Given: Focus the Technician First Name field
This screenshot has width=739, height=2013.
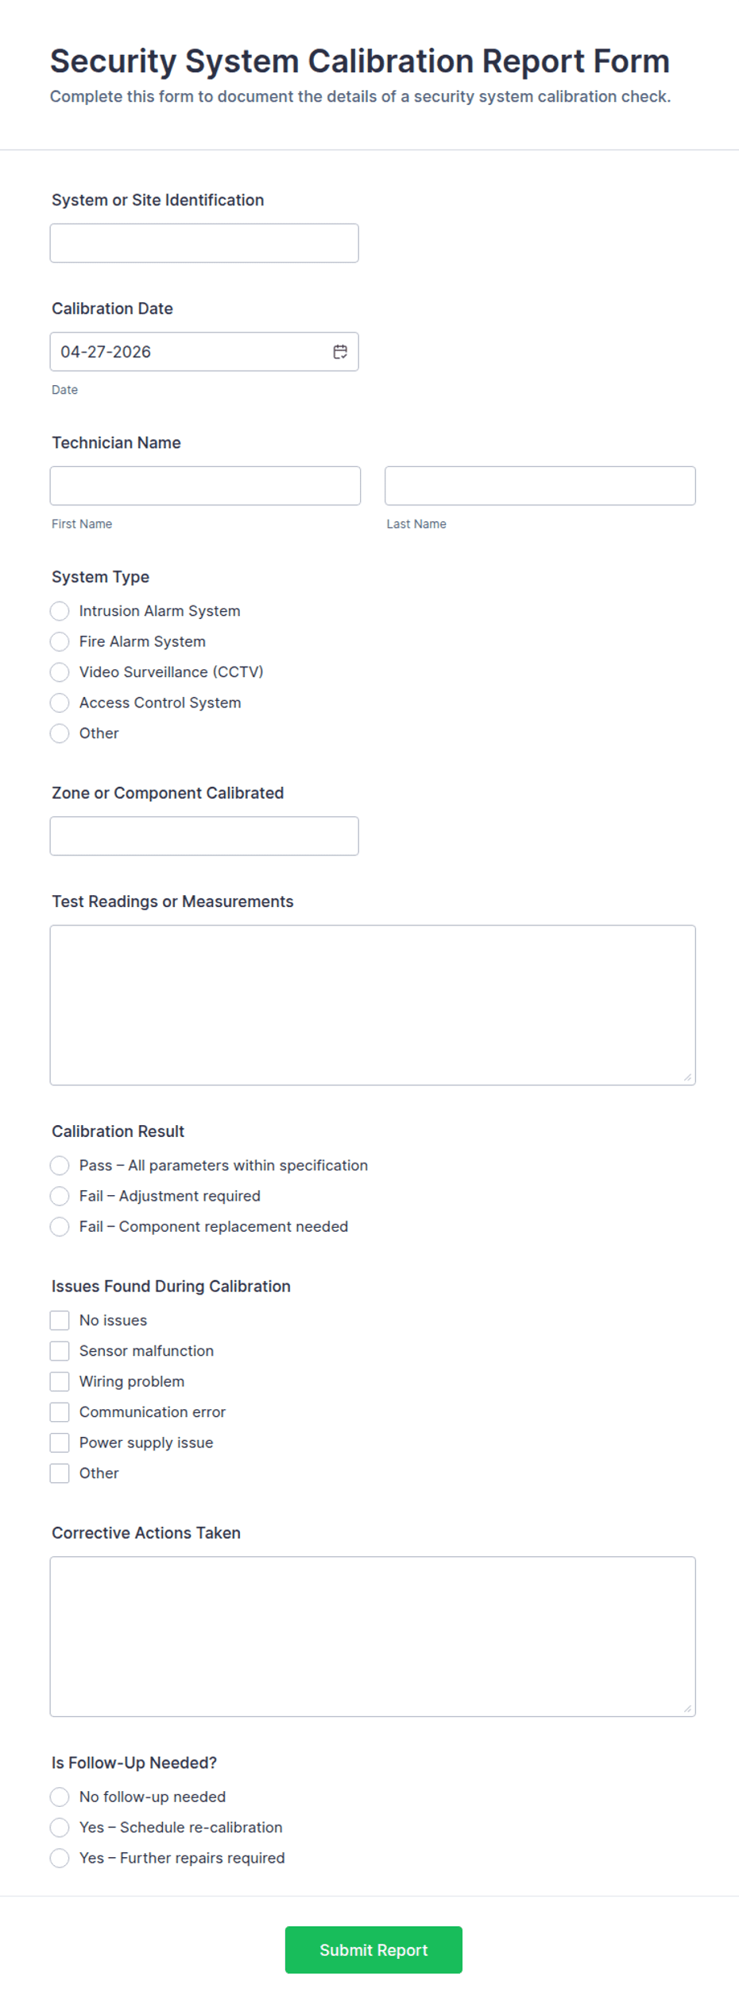Looking at the screenshot, I should [205, 485].
